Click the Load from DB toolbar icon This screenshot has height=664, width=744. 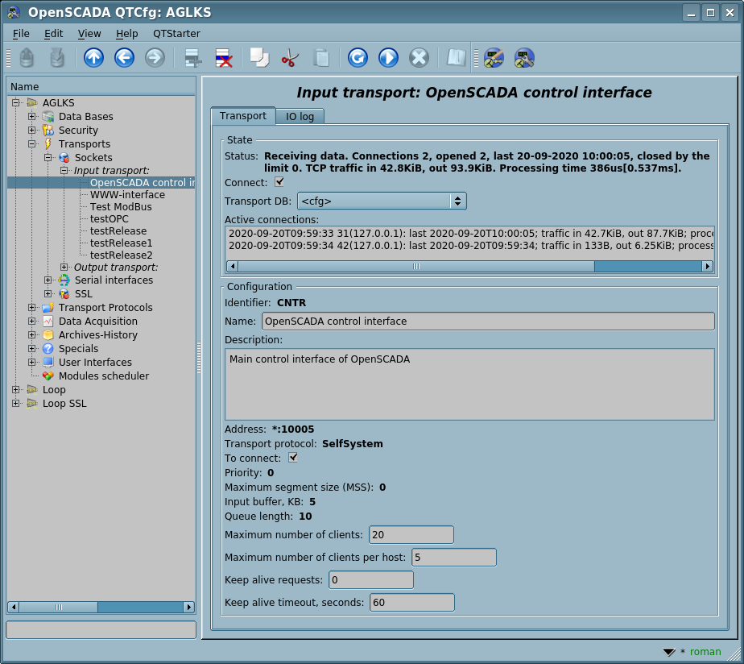click(27, 58)
